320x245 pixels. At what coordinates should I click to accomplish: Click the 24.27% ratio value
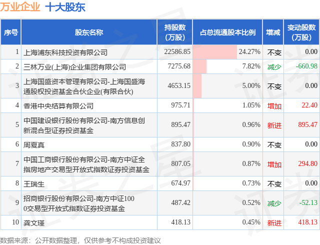[x=249, y=52]
